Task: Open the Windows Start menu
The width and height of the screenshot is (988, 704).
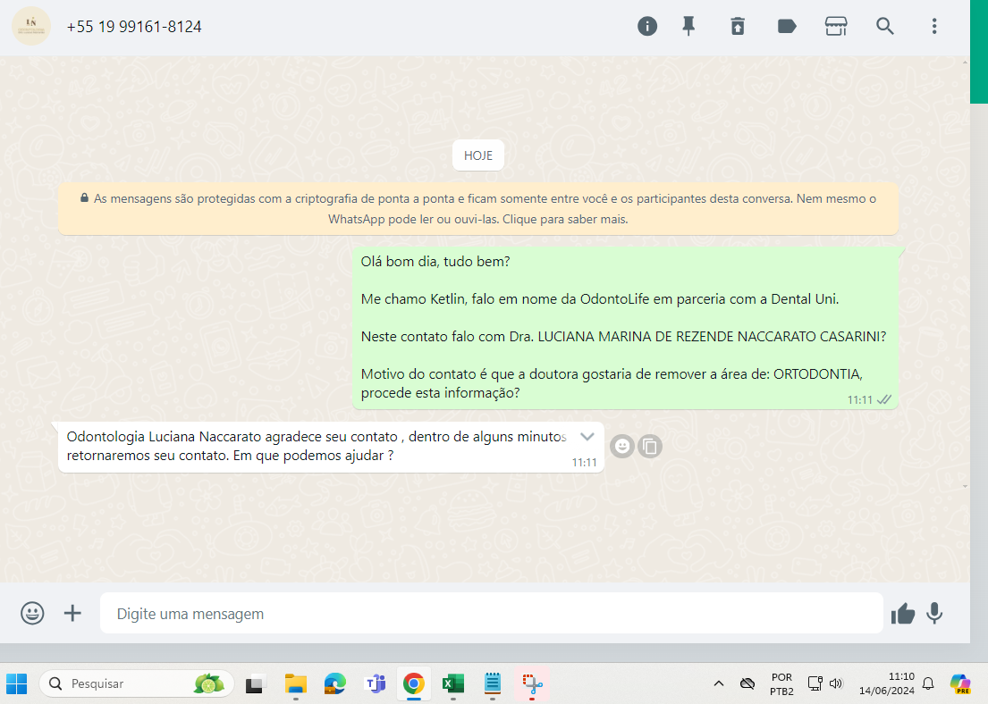Action: pyautogui.click(x=17, y=683)
